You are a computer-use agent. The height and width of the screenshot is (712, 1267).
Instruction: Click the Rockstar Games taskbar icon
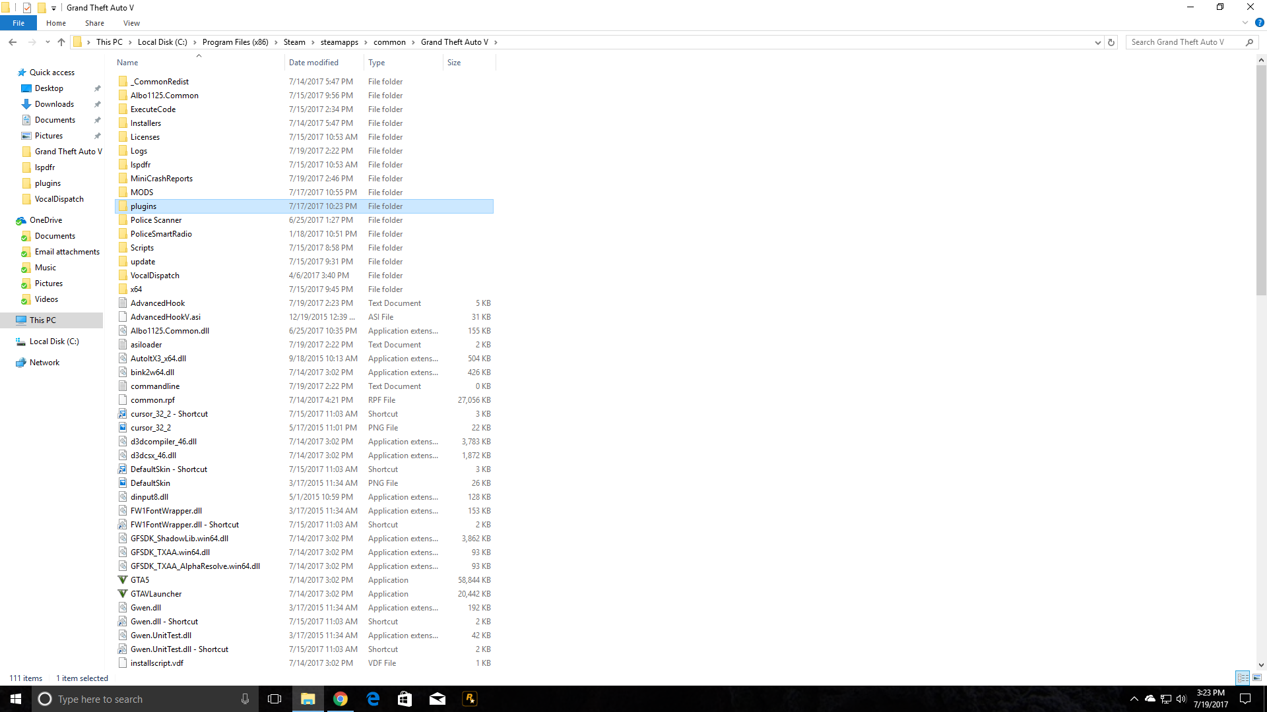(470, 699)
